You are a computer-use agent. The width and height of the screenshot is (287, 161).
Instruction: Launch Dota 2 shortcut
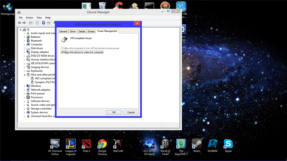pyautogui.click(x=86, y=146)
